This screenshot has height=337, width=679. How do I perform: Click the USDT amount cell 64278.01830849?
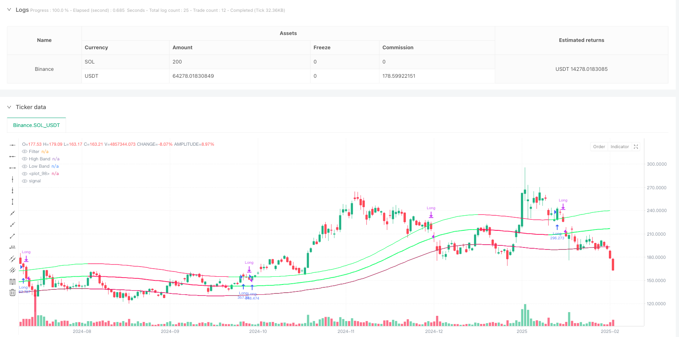click(x=193, y=76)
